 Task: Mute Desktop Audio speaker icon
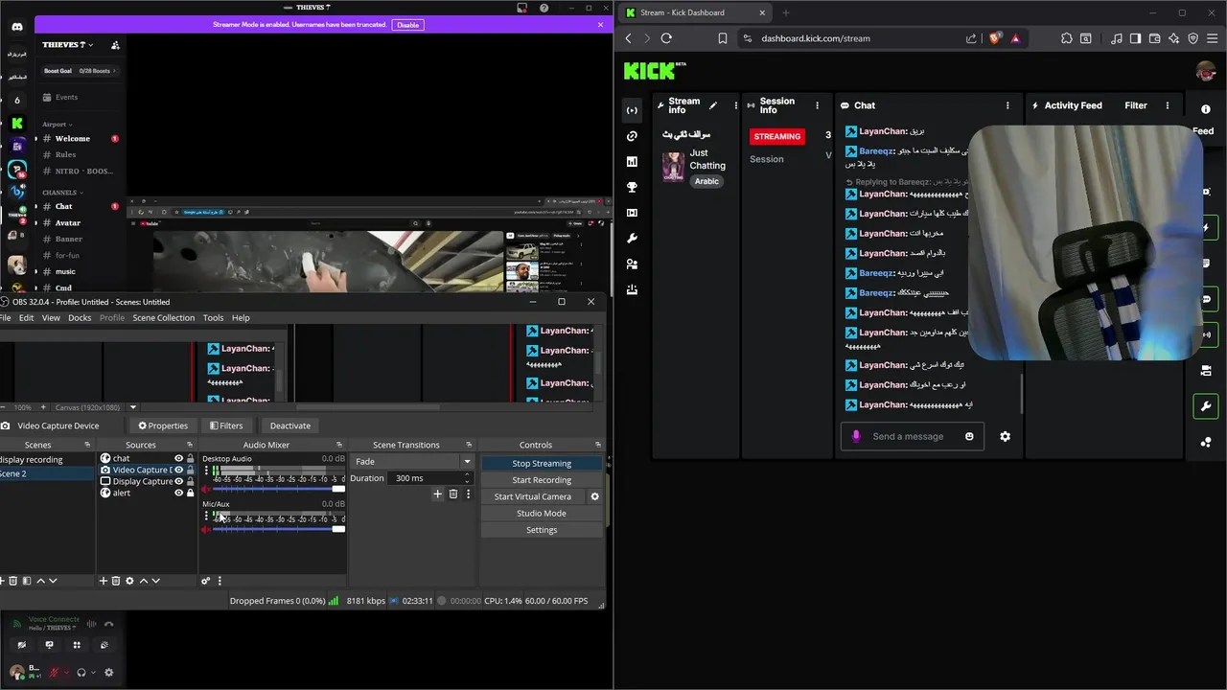pos(206,489)
